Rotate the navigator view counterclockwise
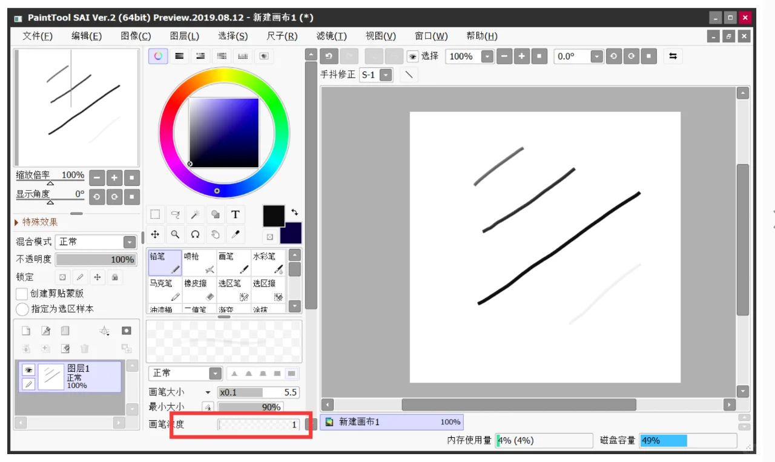Image resolution: width=775 pixels, height=462 pixels. (x=97, y=197)
